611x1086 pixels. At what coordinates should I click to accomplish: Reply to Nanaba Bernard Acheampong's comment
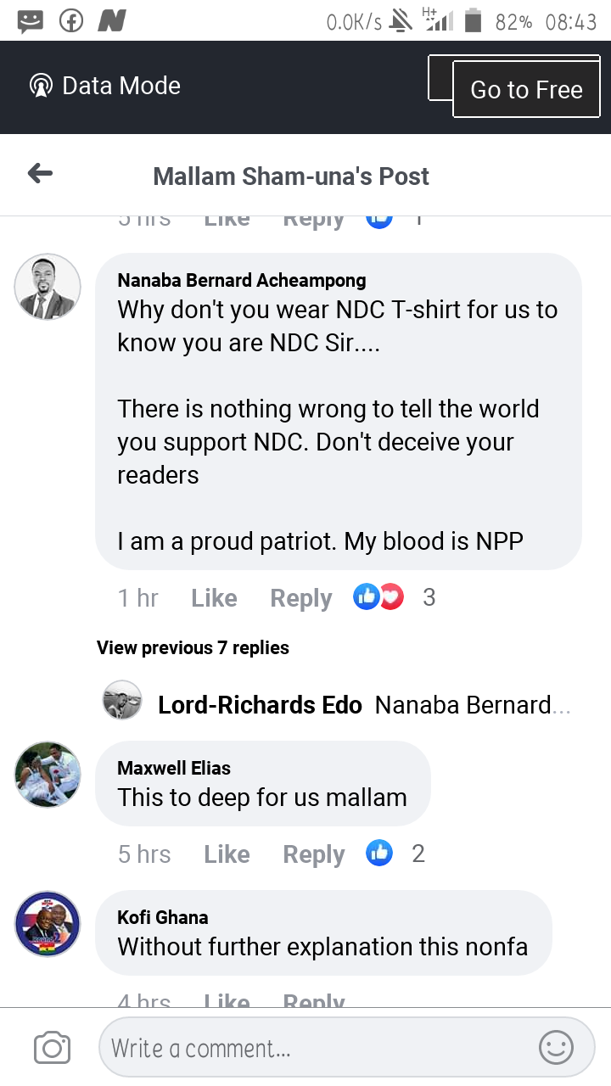pos(300,598)
